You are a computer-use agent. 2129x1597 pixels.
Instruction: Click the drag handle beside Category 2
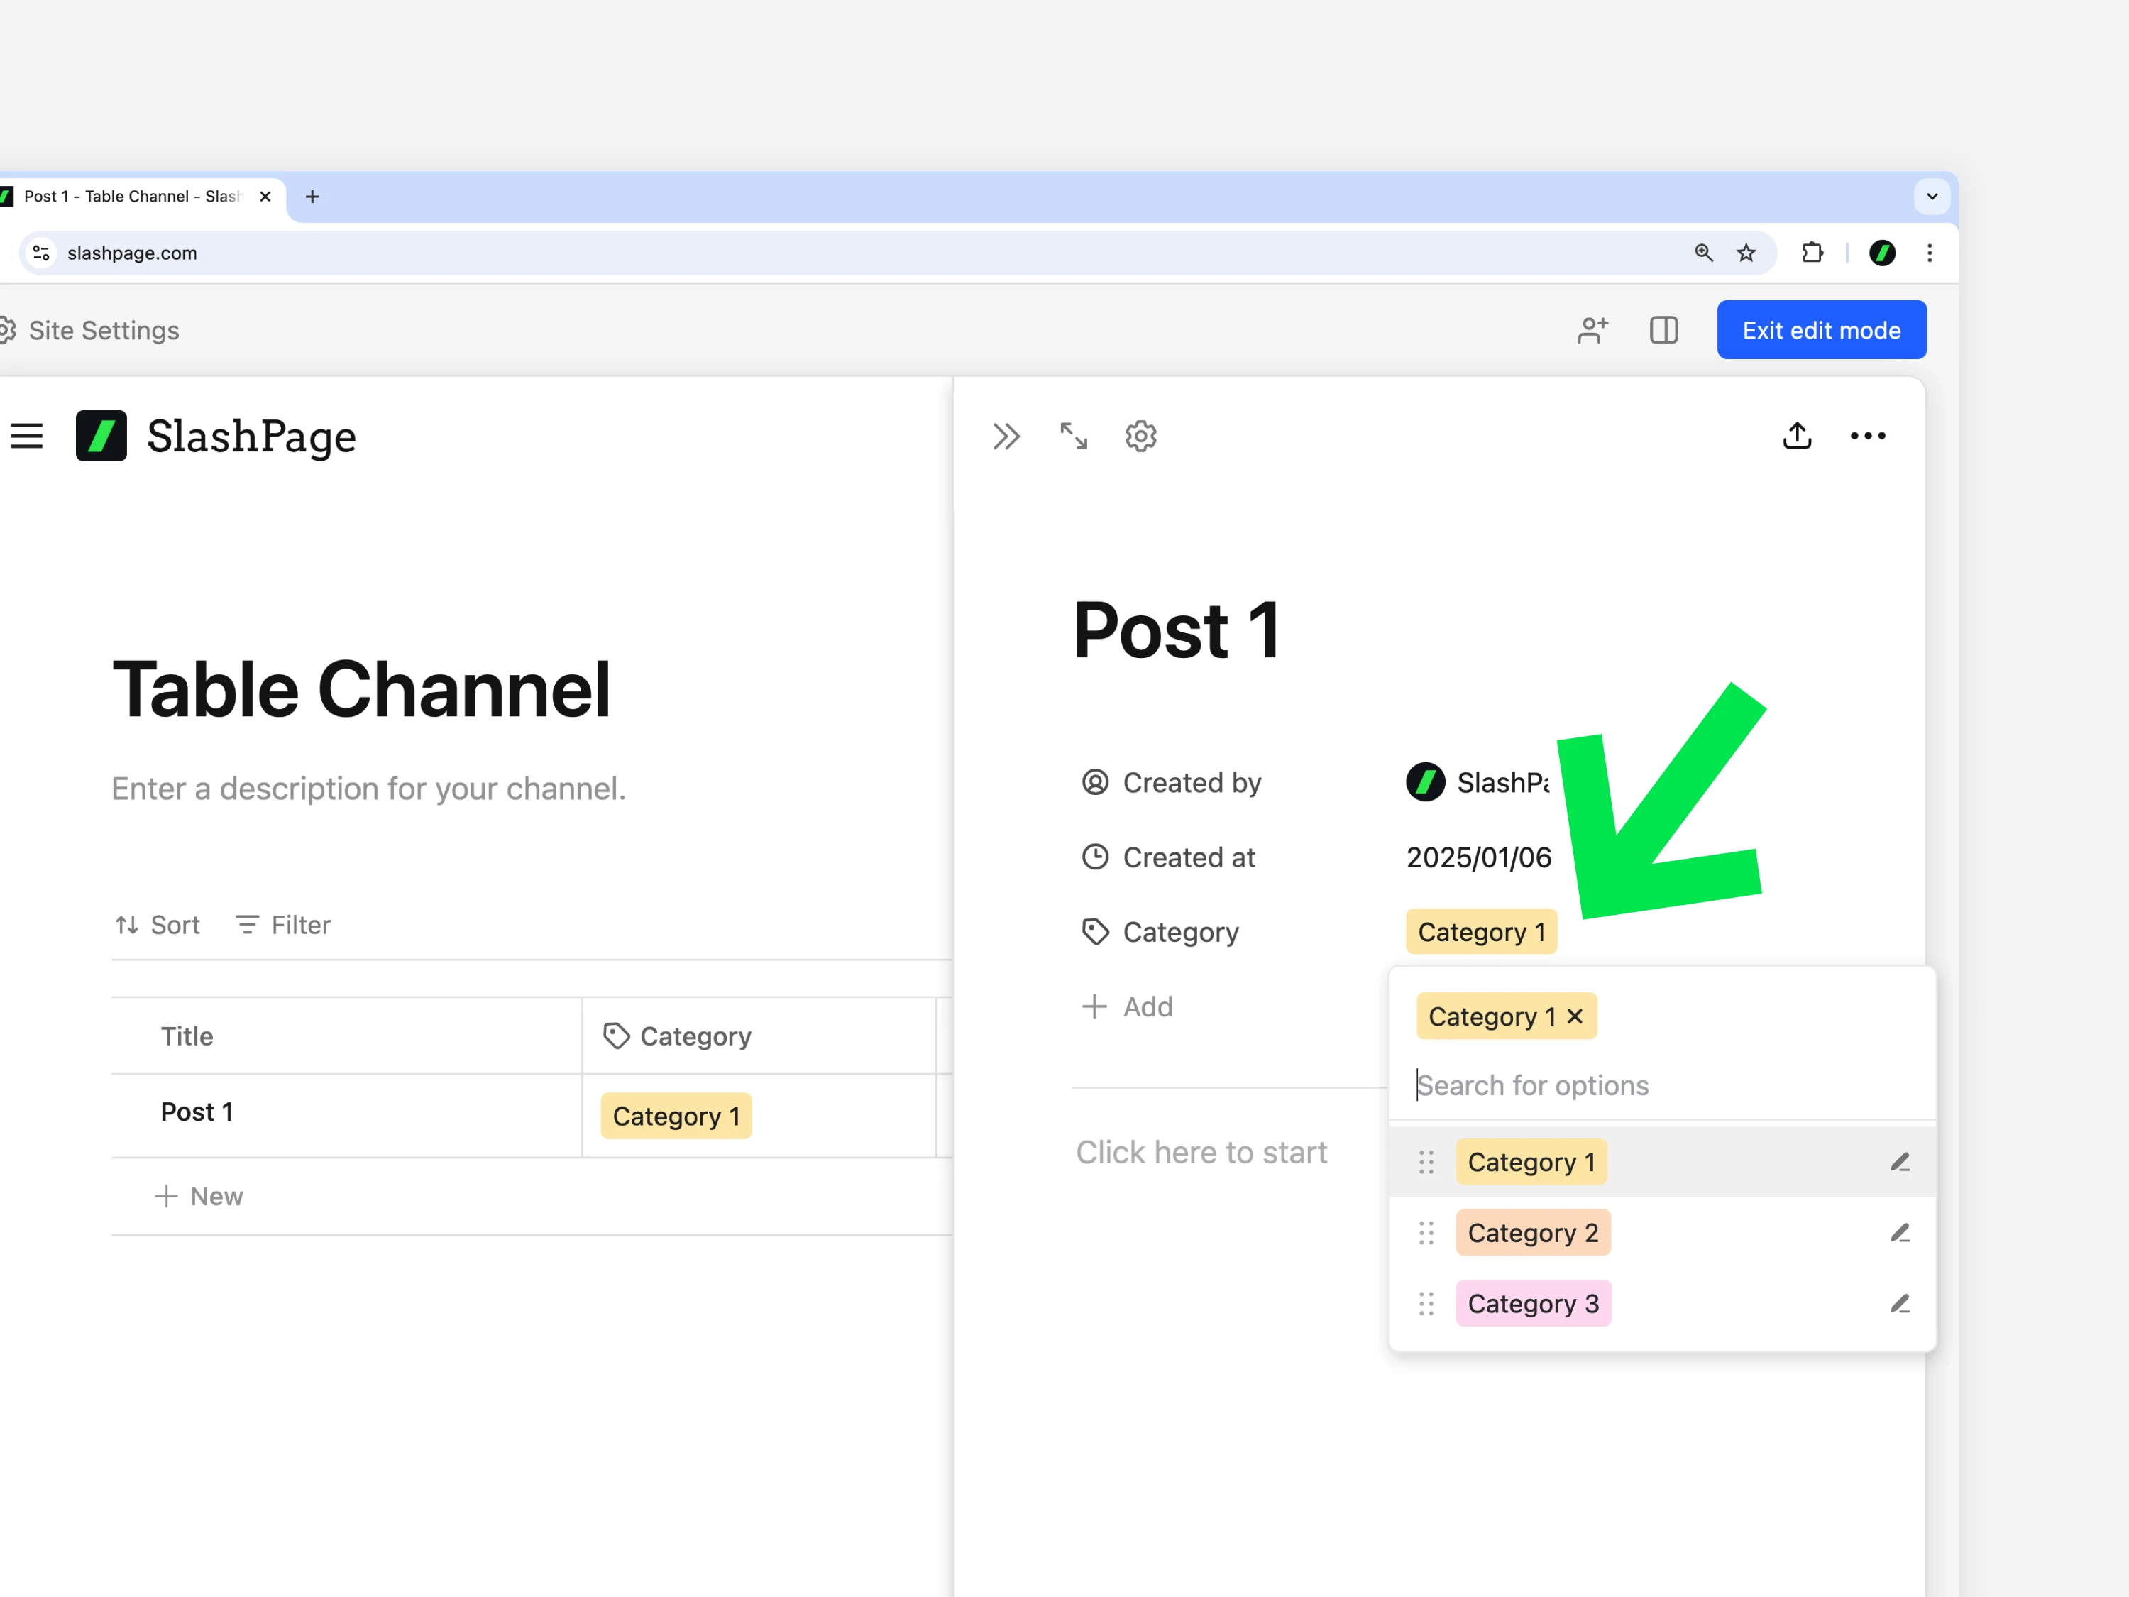coord(1426,1233)
